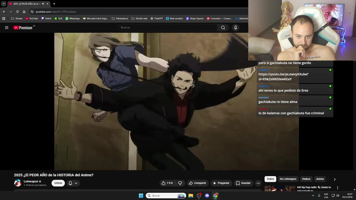The height and width of the screenshot is (200, 356).
Task: Go to YouTube Premium home logo
Action: click(x=23, y=27)
